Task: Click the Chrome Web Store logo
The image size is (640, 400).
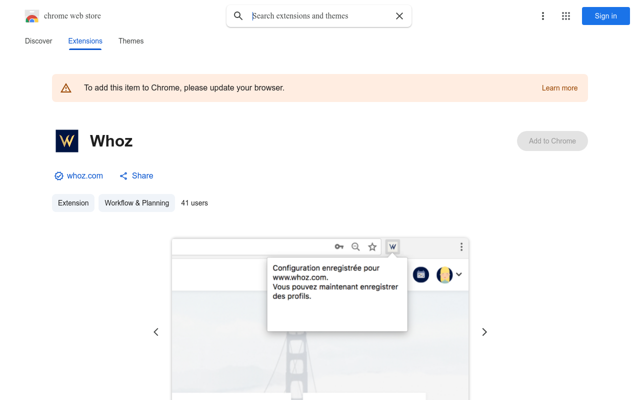Action: click(32, 16)
